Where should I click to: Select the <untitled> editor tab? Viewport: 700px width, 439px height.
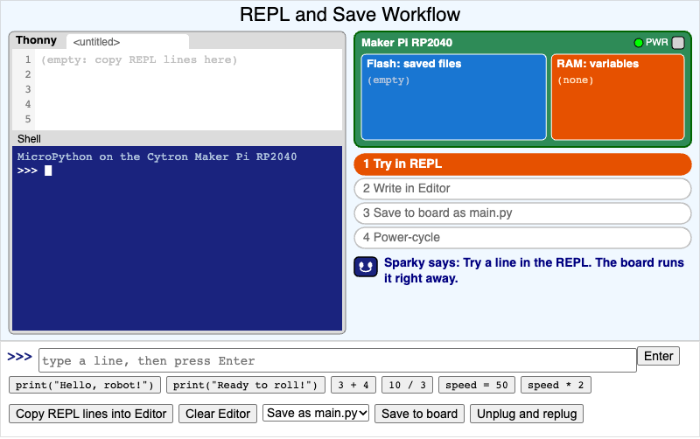tap(128, 42)
